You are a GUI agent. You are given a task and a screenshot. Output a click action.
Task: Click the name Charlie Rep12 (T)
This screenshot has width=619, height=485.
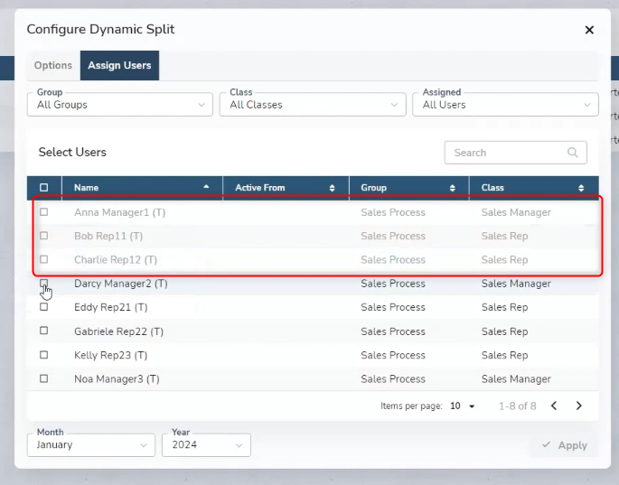(x=116, y=260)
